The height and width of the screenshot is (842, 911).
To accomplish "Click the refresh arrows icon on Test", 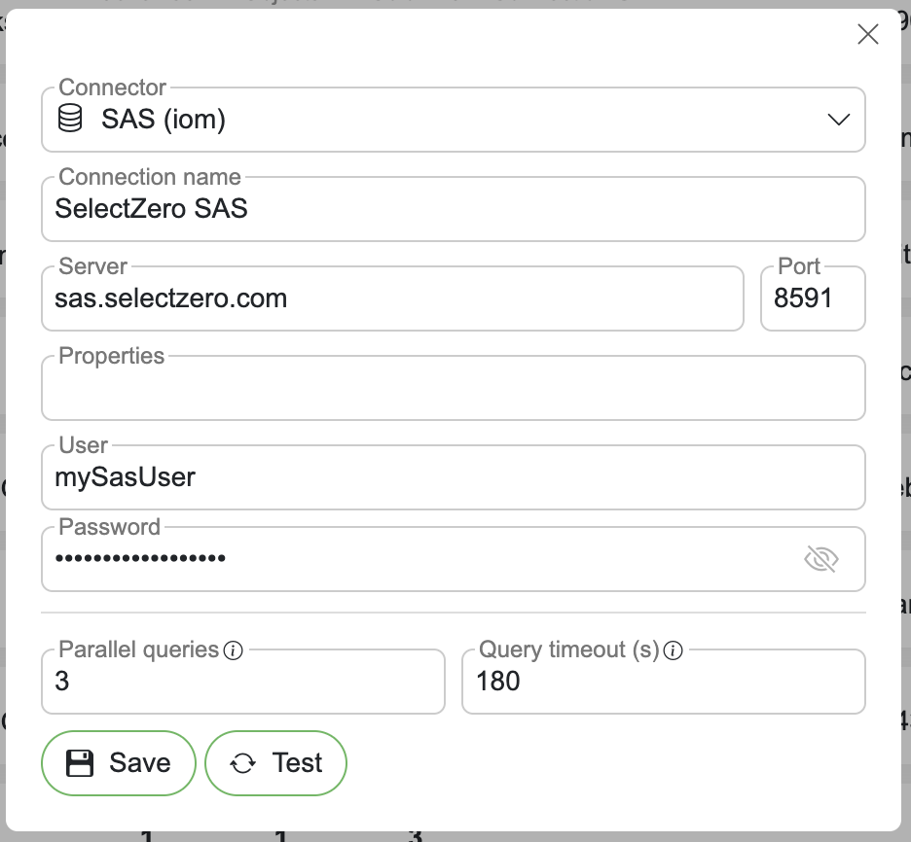I will [242, 764].
